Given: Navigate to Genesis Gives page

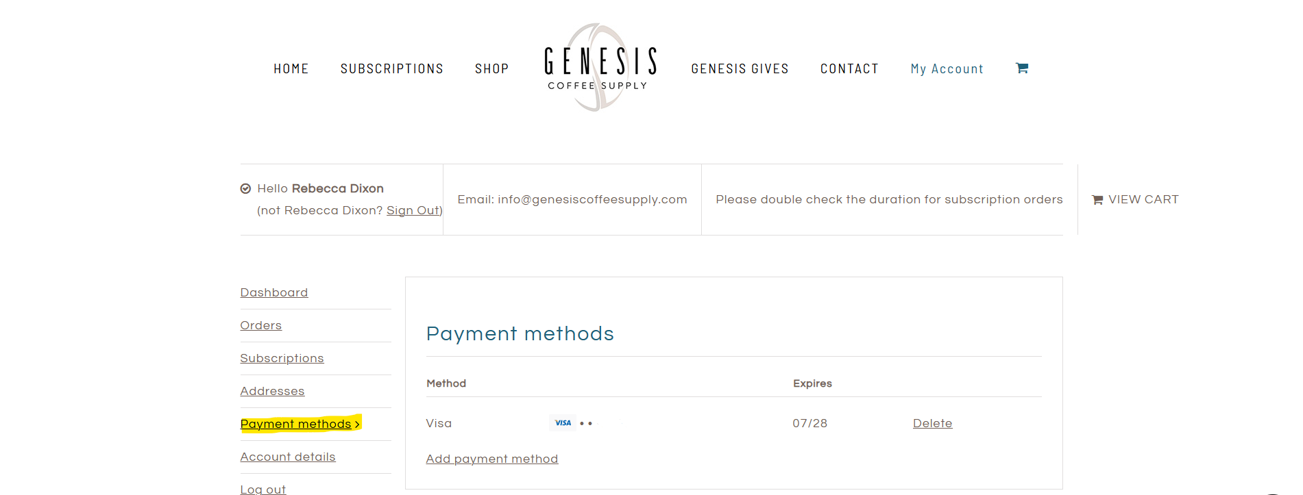Looking at the screenshot, I should click(740, 69).
